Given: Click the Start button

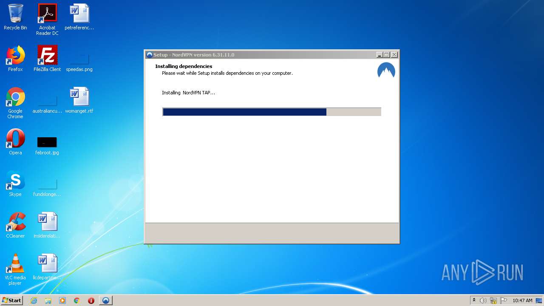Looking at the screenshot, I should (12, 300).
